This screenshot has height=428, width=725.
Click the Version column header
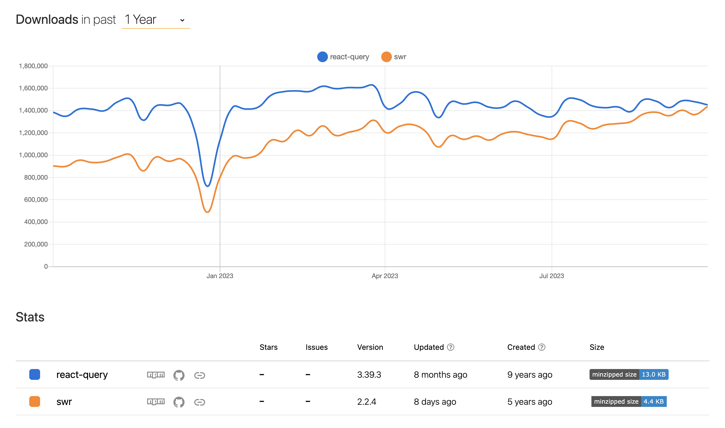click(370, 347)
